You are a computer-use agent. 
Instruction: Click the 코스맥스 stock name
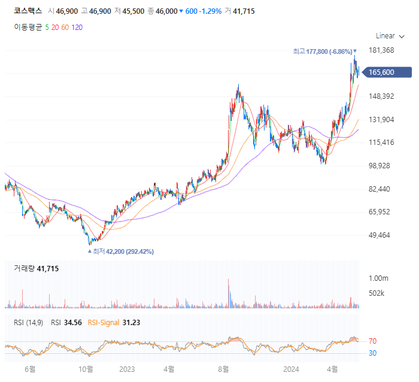pos(28,11)
